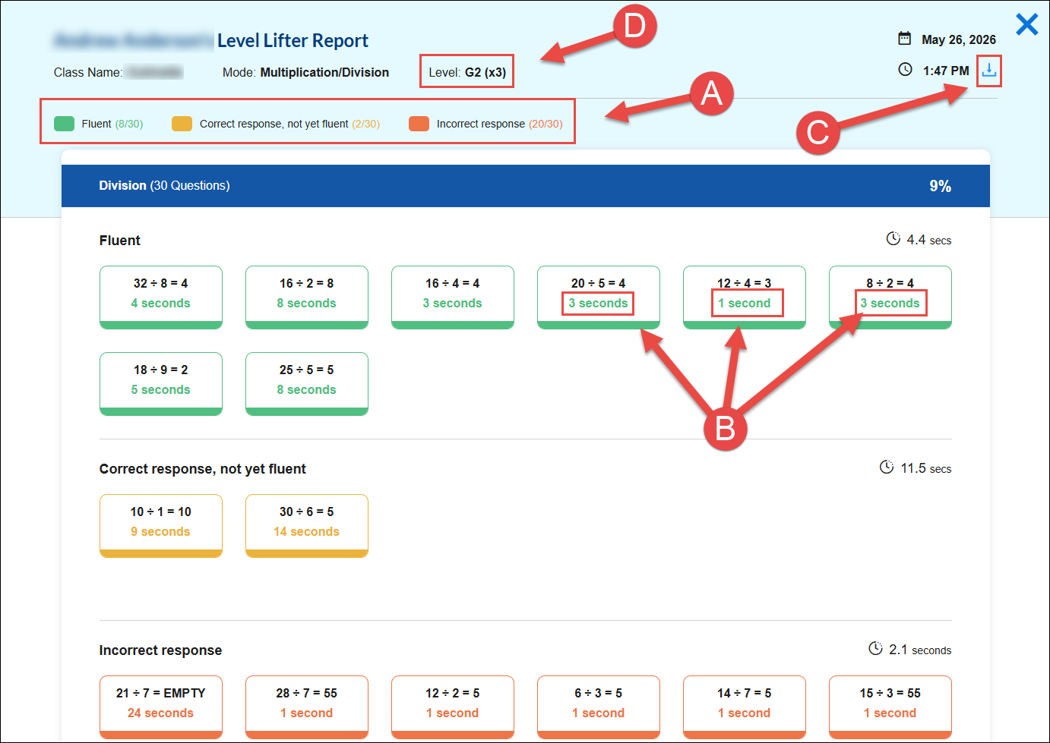Open the 21 ÷ 7 = EMPTY card
Viewport: 1050px width, 743px height.
tap(161, 707)
